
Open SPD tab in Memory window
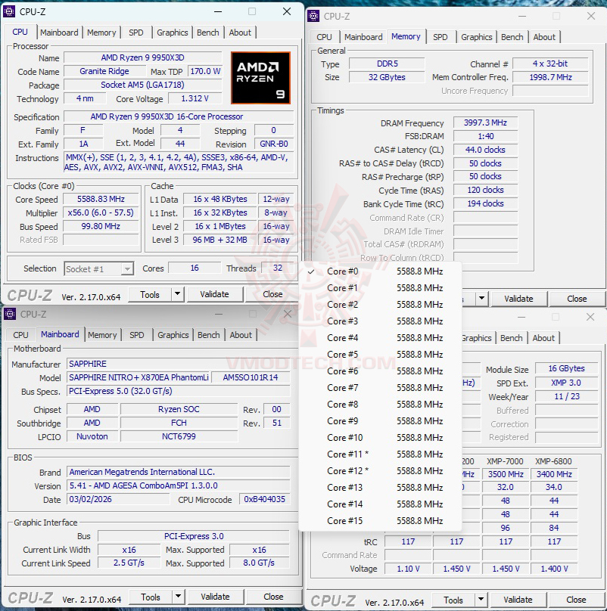pyautogui.click(x=440, y=37)
